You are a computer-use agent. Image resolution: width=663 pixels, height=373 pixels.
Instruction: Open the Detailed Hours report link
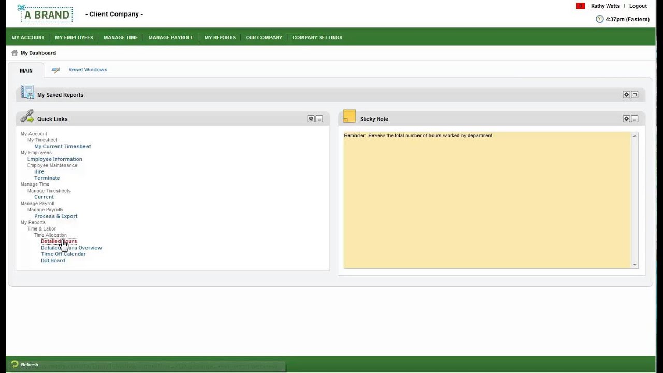[59, 241]
